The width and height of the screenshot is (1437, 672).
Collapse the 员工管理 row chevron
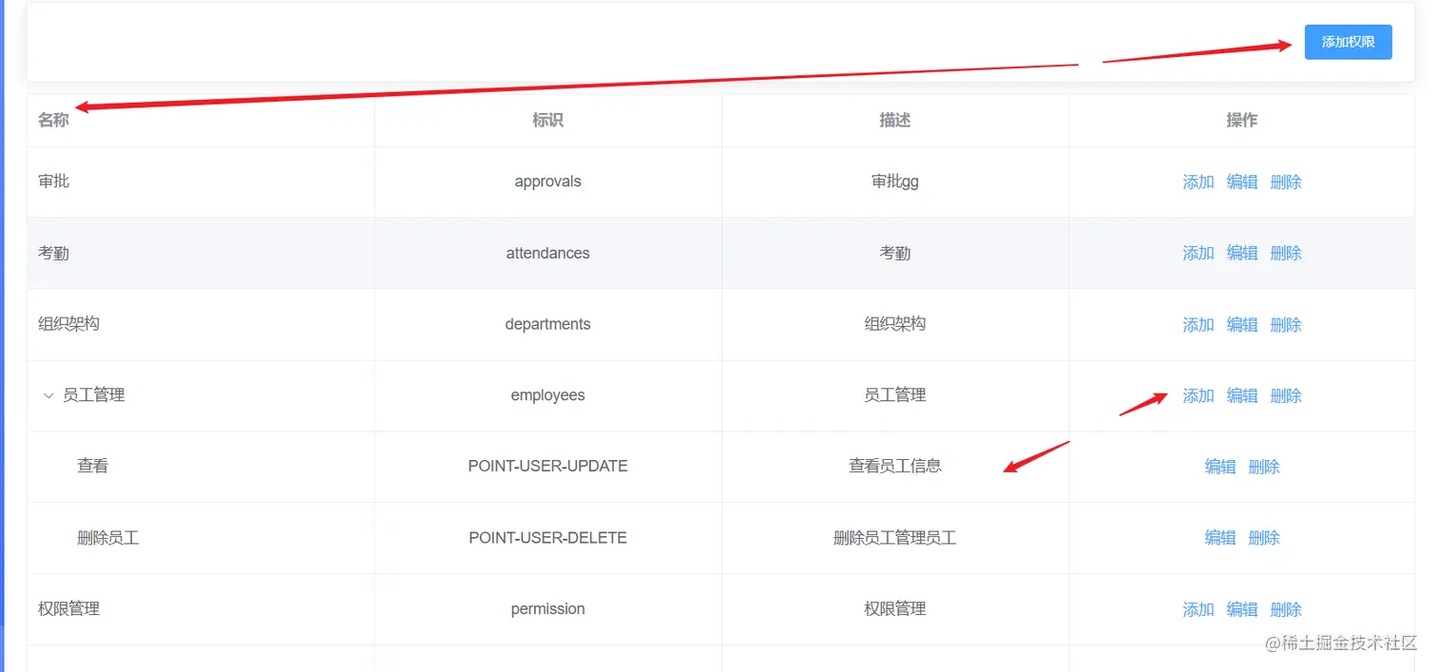(48, 395)
